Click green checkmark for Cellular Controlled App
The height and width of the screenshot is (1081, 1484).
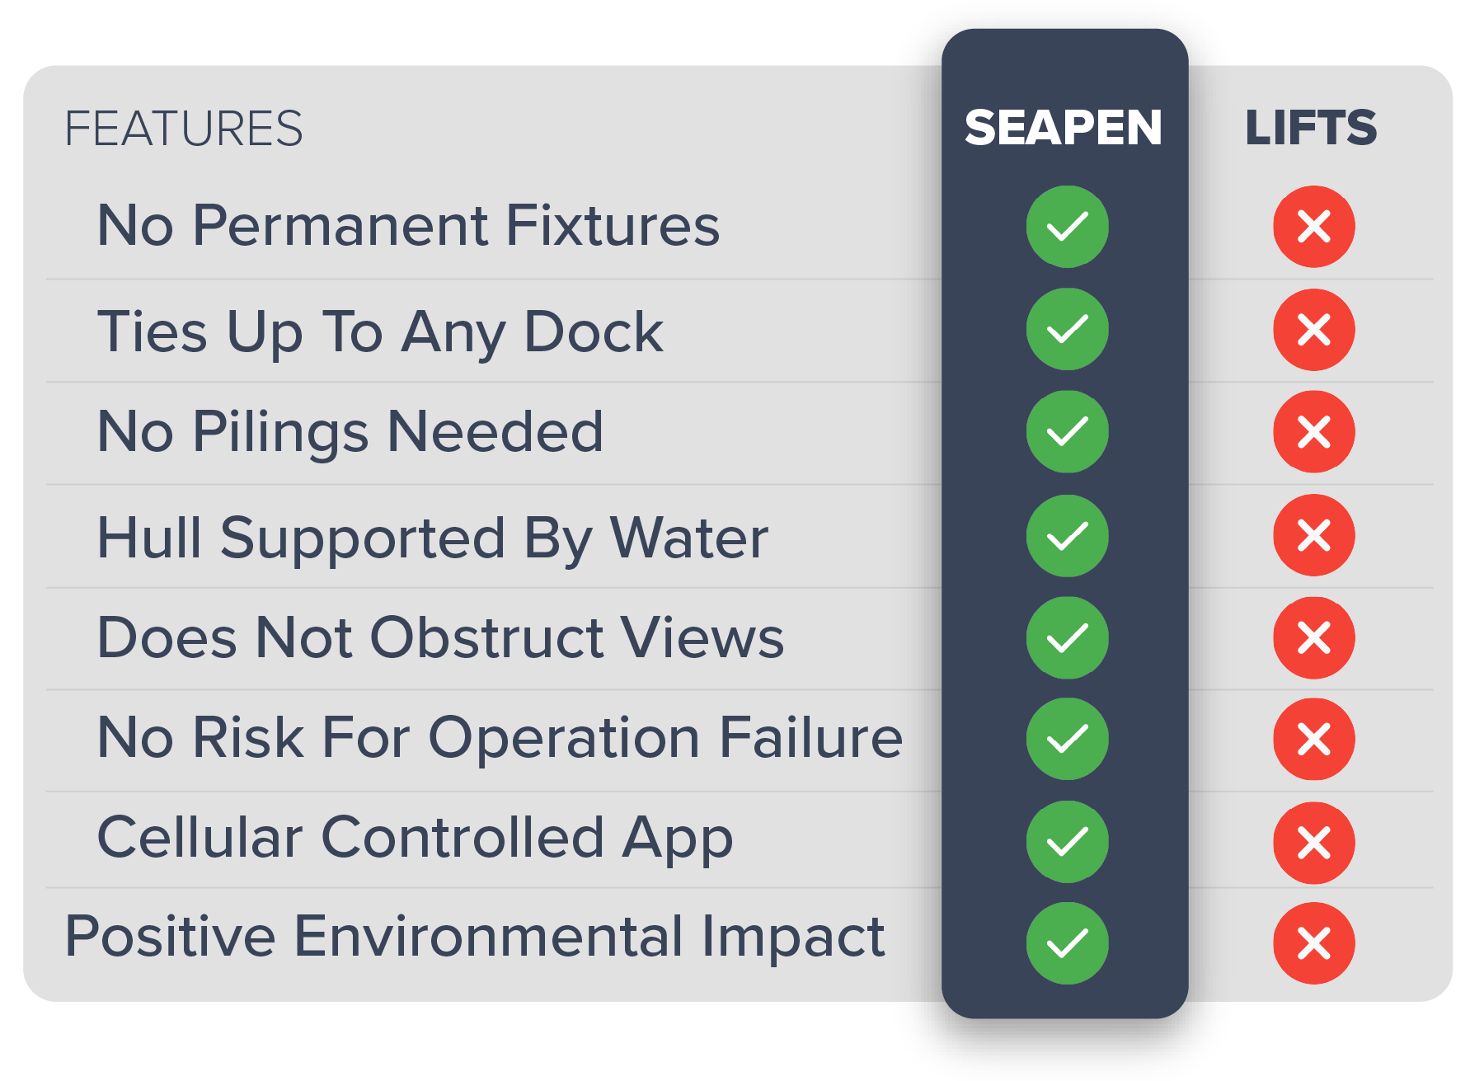point(1067,841)
